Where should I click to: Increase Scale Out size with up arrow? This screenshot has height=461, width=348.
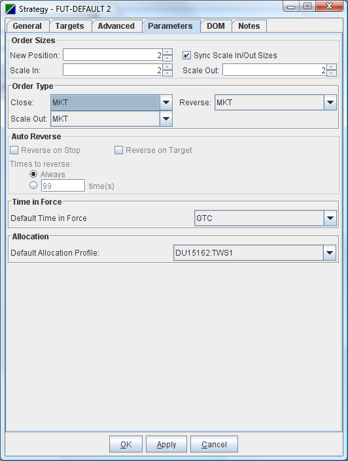tap(332, 67)
